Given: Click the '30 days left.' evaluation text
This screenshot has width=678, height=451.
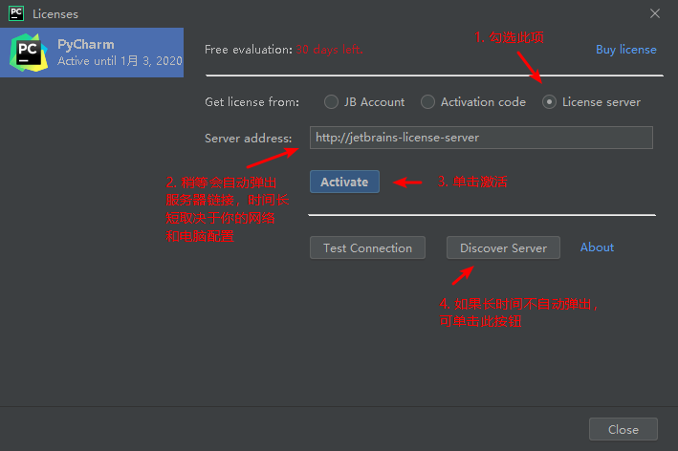Looking at the screenshot, I should (330, 50).
